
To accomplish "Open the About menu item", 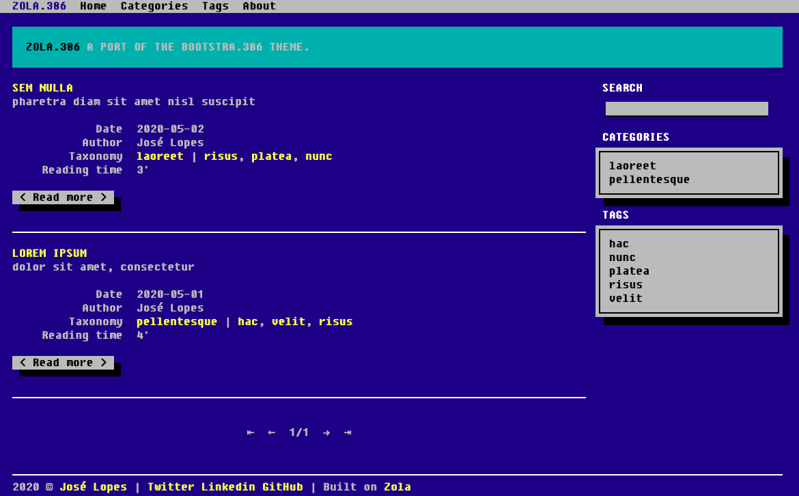I will [x=259, y=5].
